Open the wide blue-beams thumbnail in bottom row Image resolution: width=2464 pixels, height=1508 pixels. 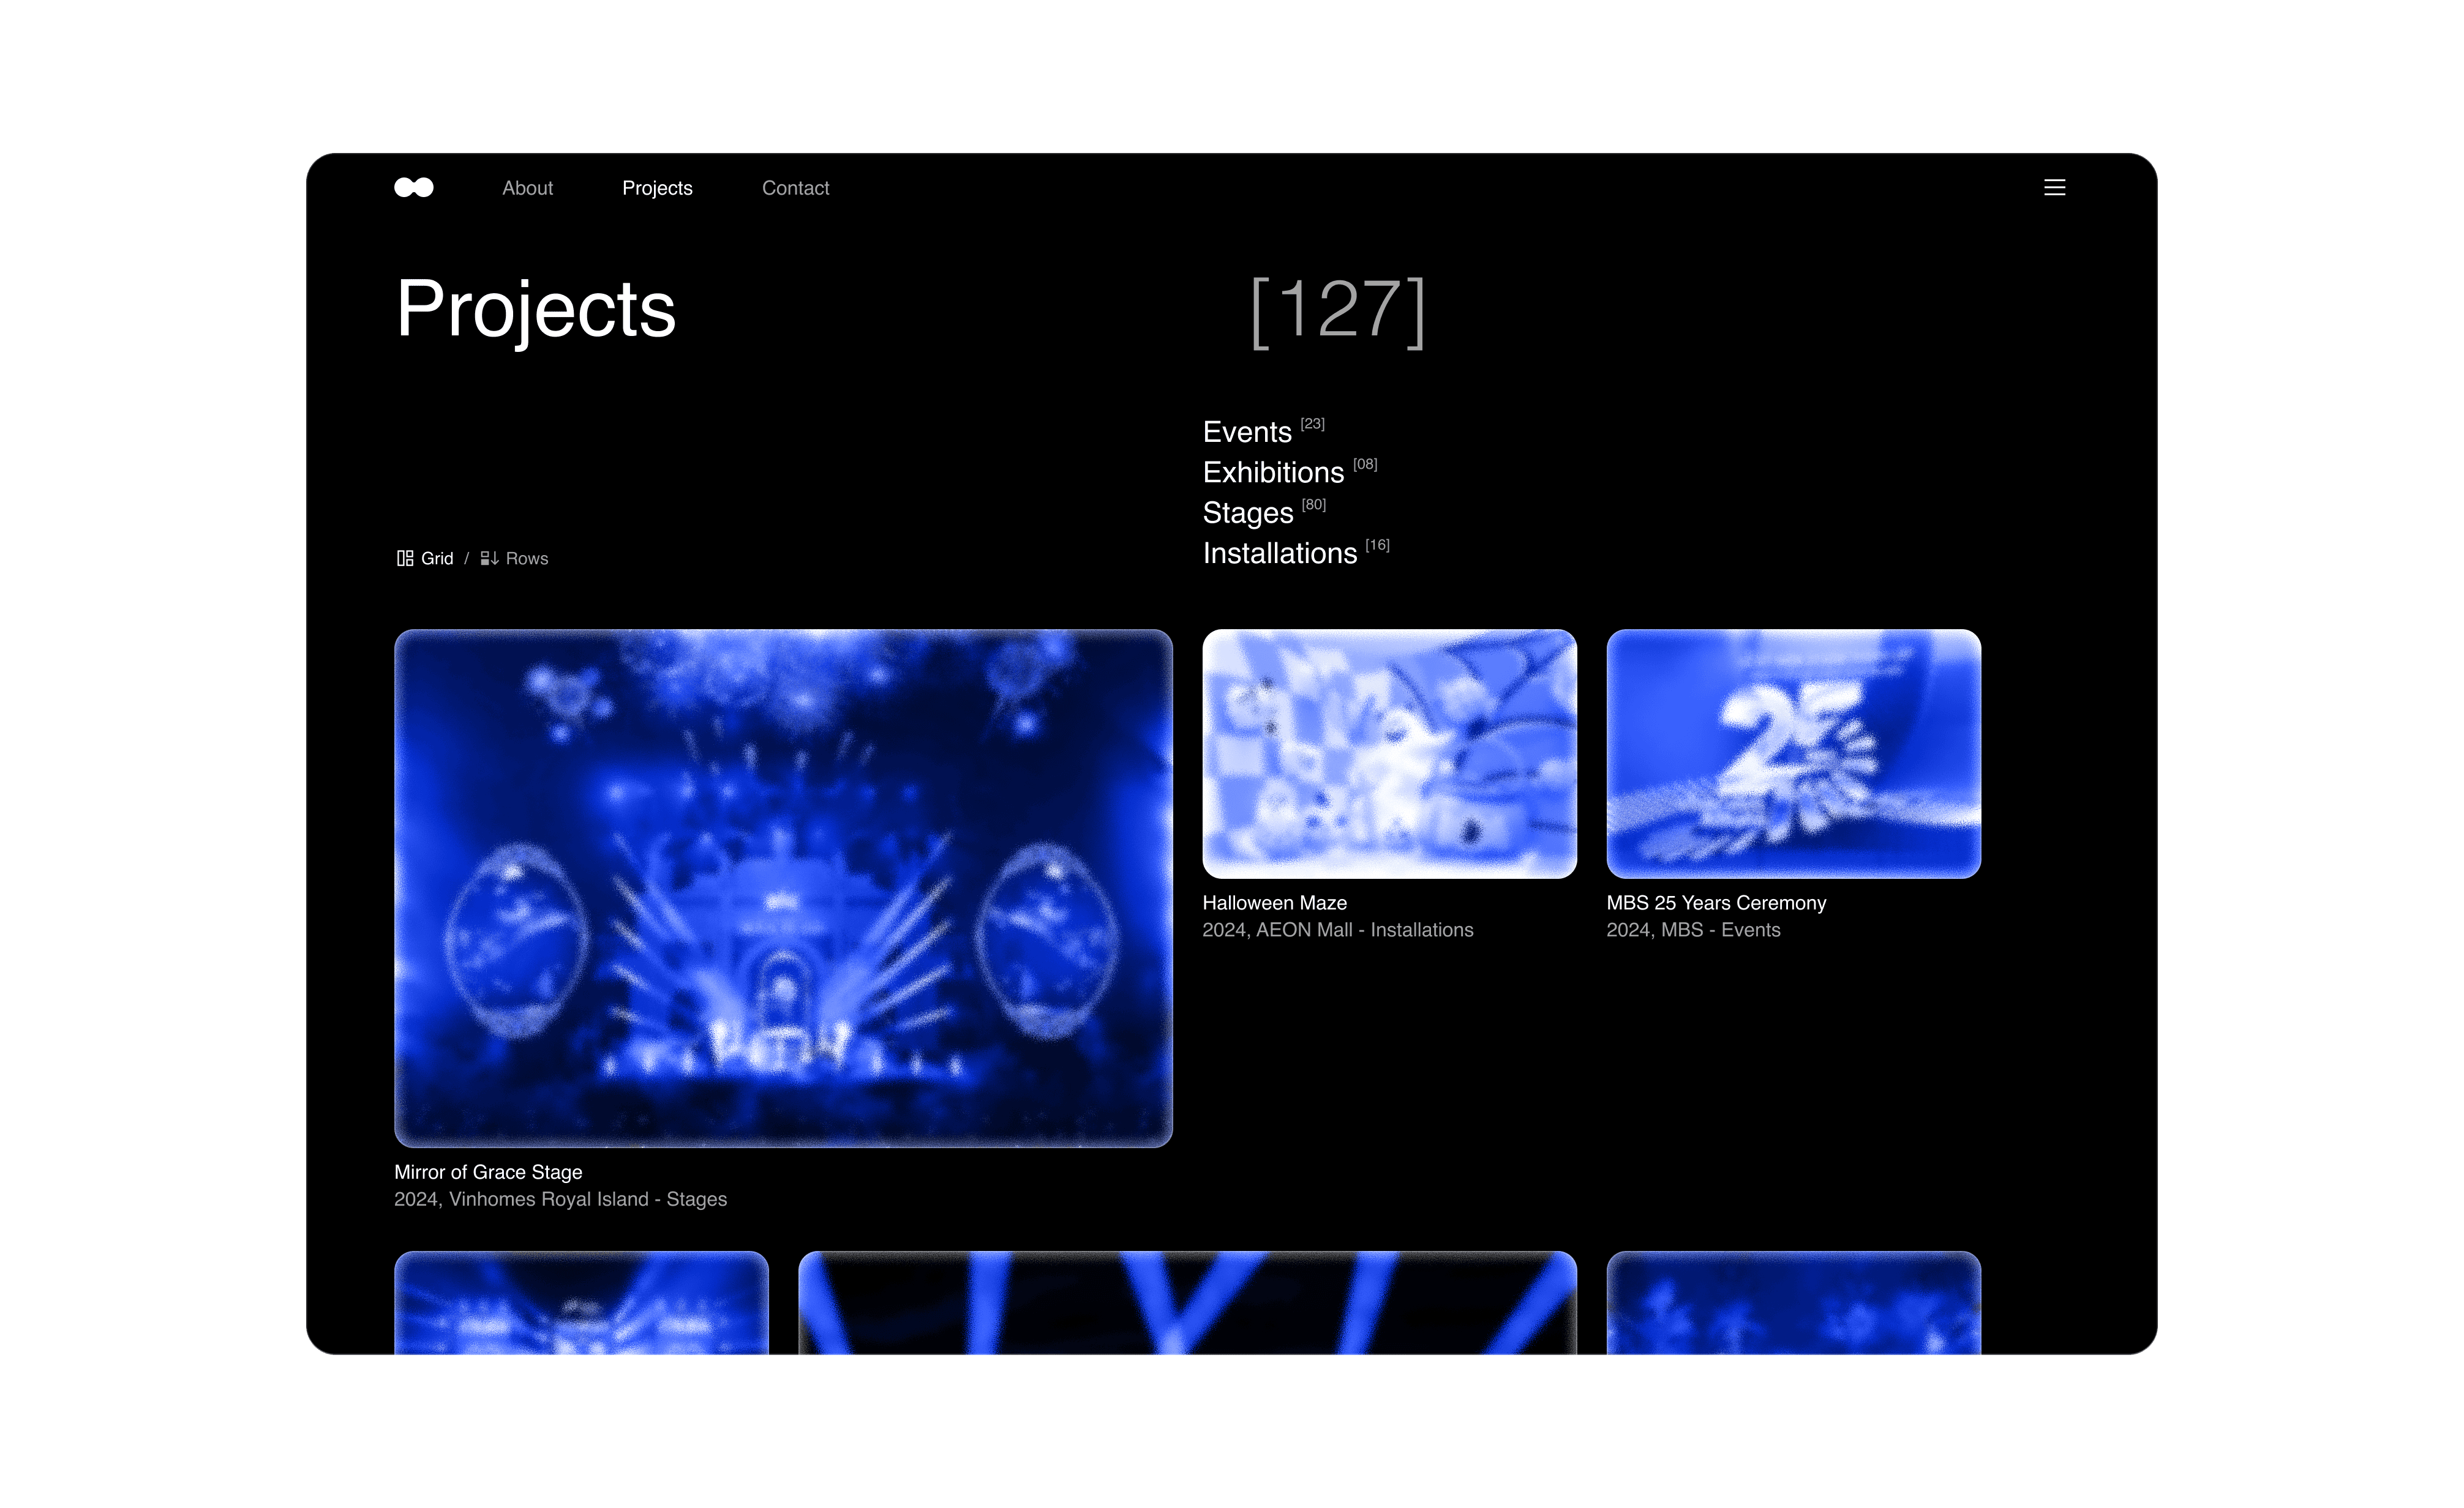tap(1187, 1302)
